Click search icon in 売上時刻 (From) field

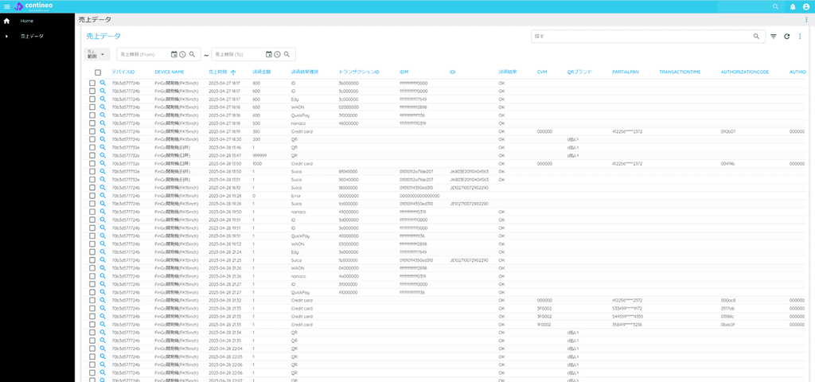click(x=192, y=54)
